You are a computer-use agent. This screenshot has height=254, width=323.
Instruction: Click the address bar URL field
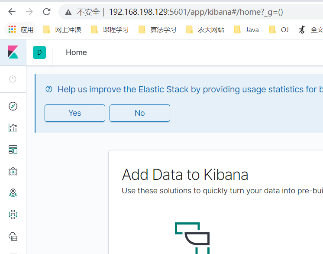196,12
